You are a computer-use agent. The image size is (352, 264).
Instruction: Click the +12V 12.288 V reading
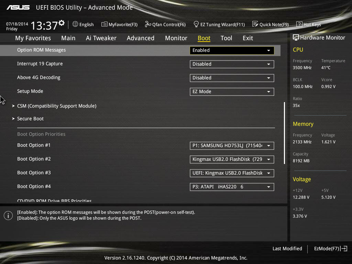(301, 197)
